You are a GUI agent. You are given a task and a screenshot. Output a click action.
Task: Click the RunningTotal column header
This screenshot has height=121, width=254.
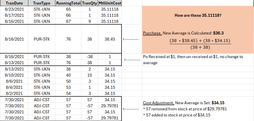pos(69,3)
